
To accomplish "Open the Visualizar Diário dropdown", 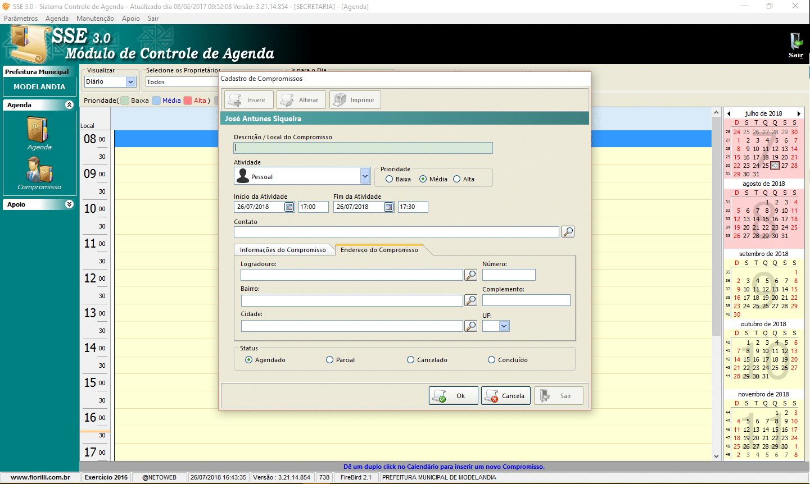I will click(131, 82).
